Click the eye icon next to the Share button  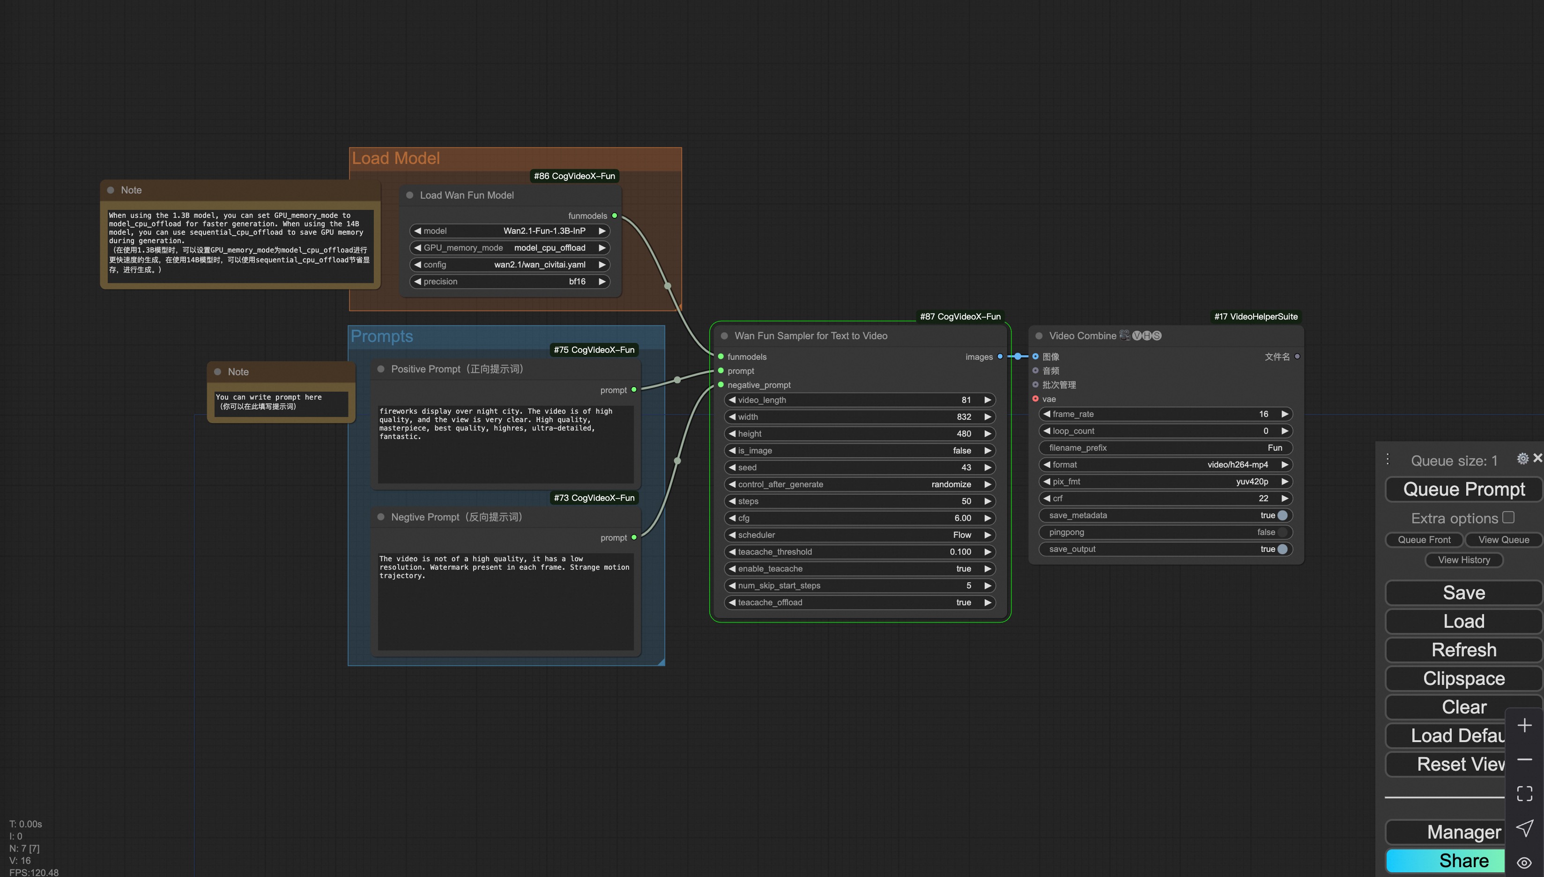(1525, 862)
